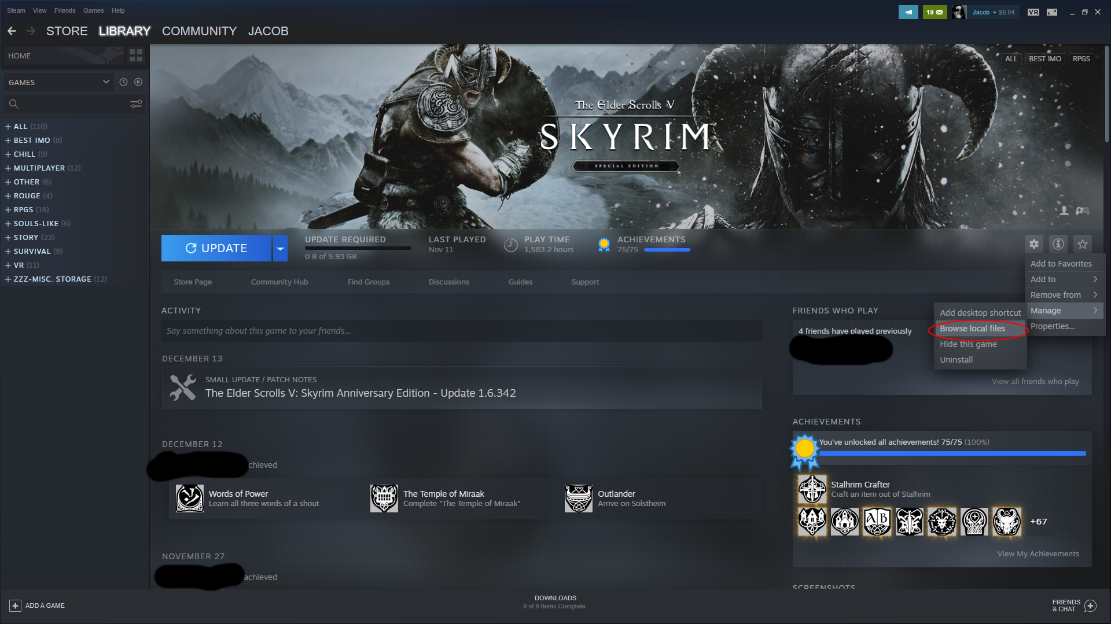Click the library search magnifier icon

14,104
